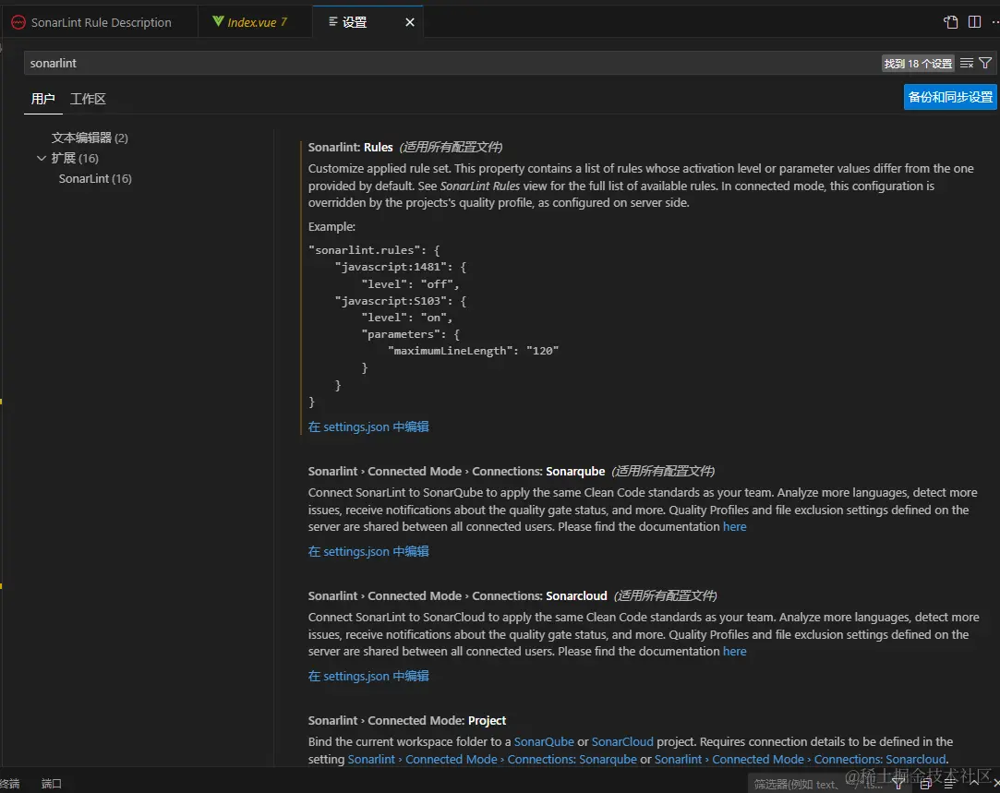Image resolution: width=1000 pixels, height=793 pixels.
Task: Follow the SonarCloud link in Project description
Action: click(622, 741)
